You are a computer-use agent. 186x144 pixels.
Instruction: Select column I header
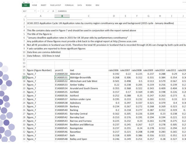point(171,16)
